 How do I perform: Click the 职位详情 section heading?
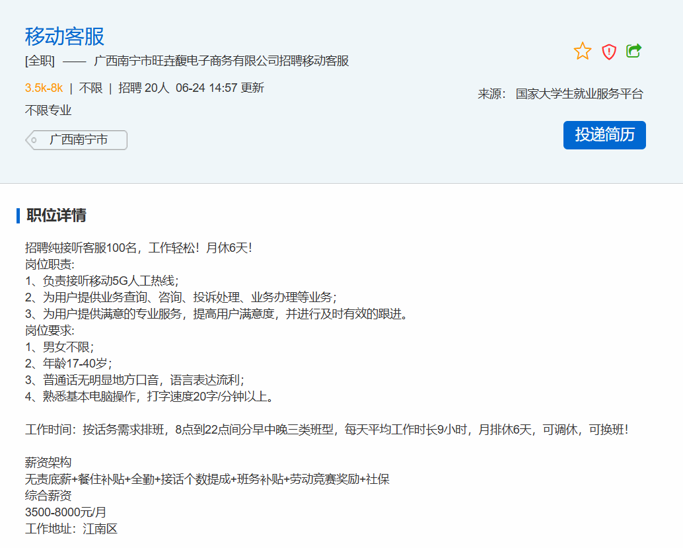tap(56, 215)
